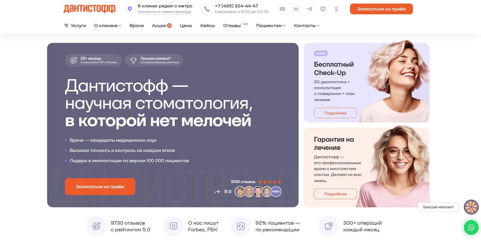Open the Telegram channel icon
The height and width of the screenshot is (240, 481).
pyautogui.click(x=309, y=9)
